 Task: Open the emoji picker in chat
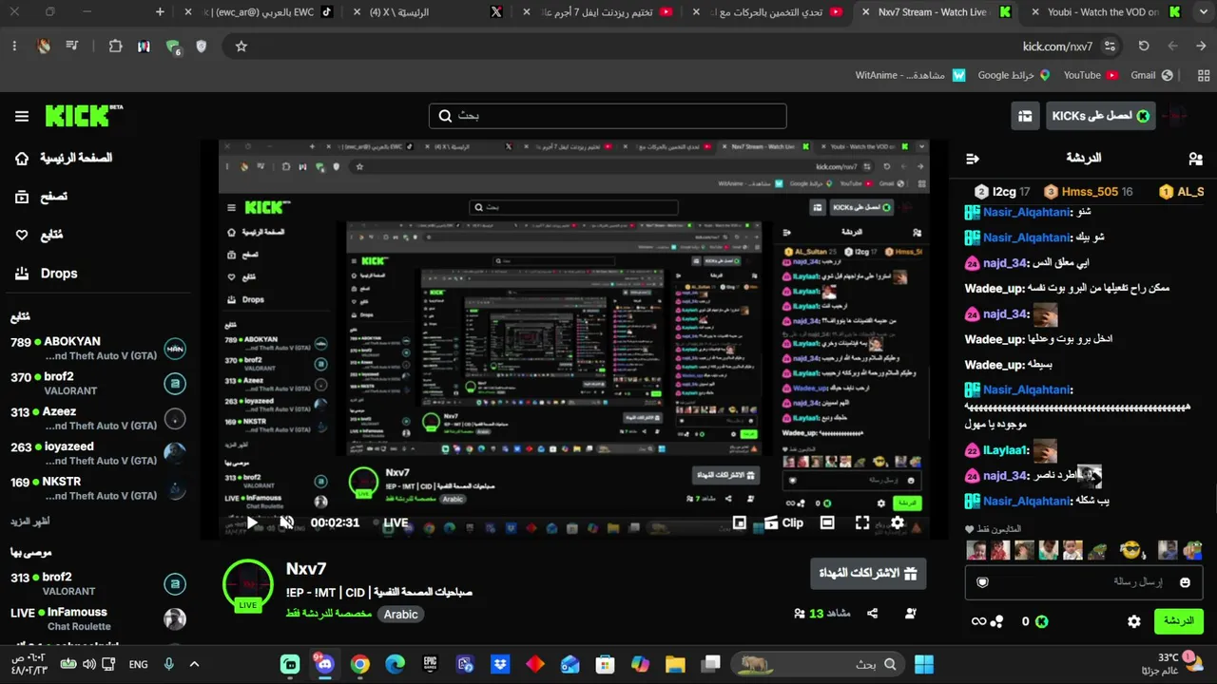(x=1185, y=582)
